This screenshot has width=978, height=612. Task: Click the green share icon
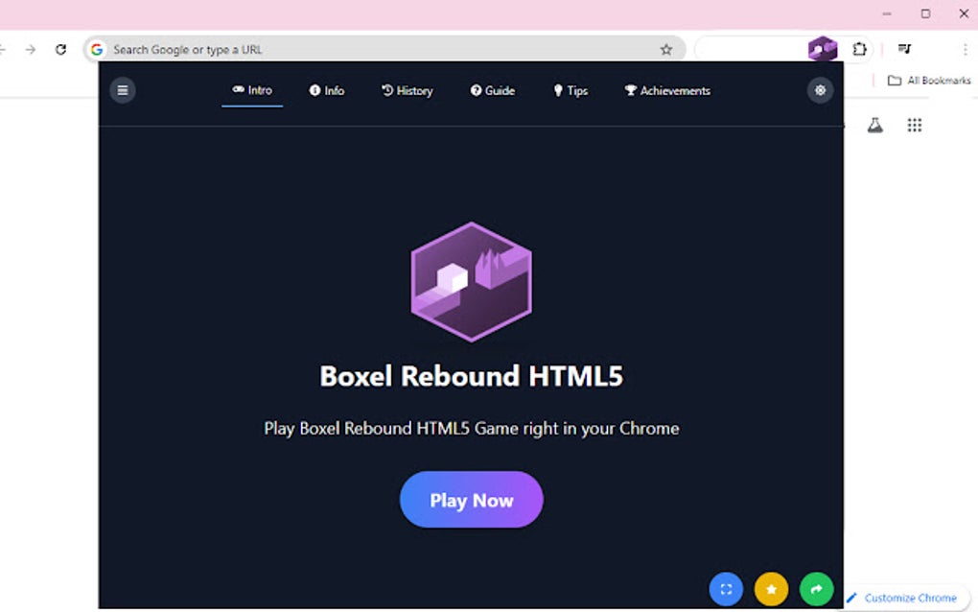pos(816,589)
